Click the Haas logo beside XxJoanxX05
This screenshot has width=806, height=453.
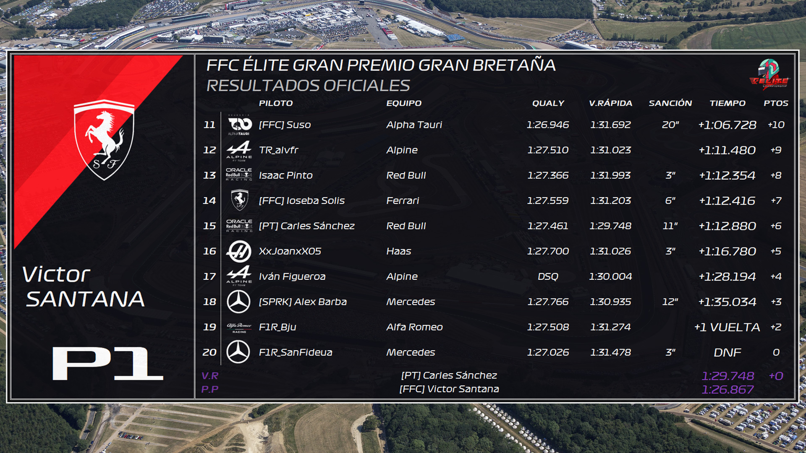tap(239, 251)
